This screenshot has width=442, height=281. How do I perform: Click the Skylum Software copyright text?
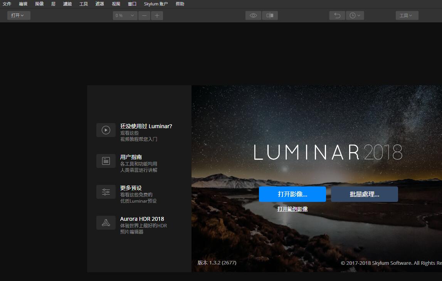point(391,263)
